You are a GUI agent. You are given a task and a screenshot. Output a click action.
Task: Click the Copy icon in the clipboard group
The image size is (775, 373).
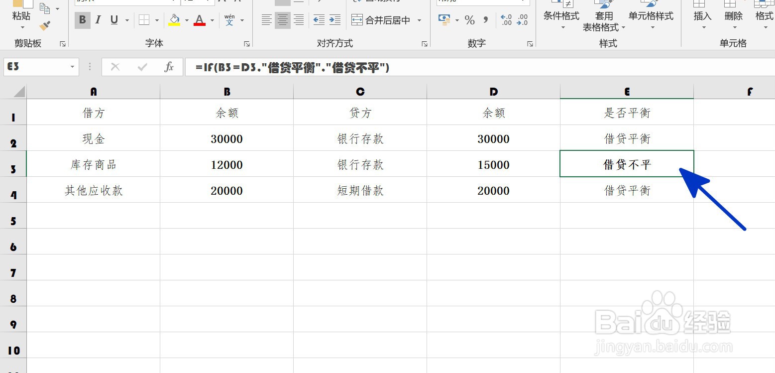45,8
